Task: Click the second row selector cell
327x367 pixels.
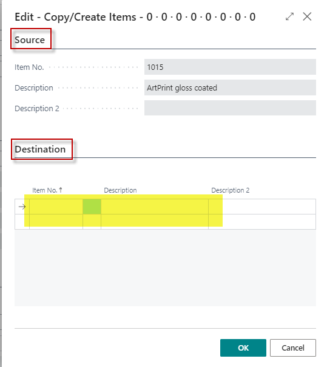Action: tap(22, 222)
